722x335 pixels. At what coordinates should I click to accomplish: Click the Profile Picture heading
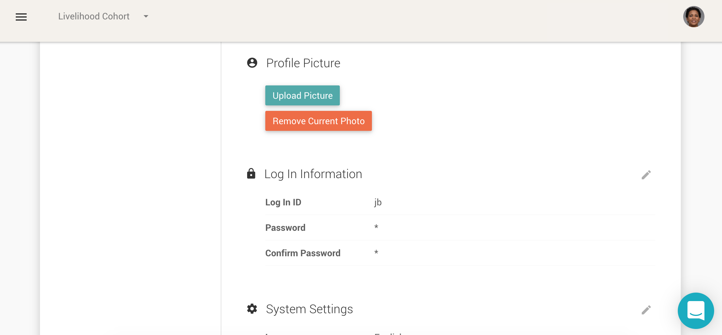coord(303,63)
